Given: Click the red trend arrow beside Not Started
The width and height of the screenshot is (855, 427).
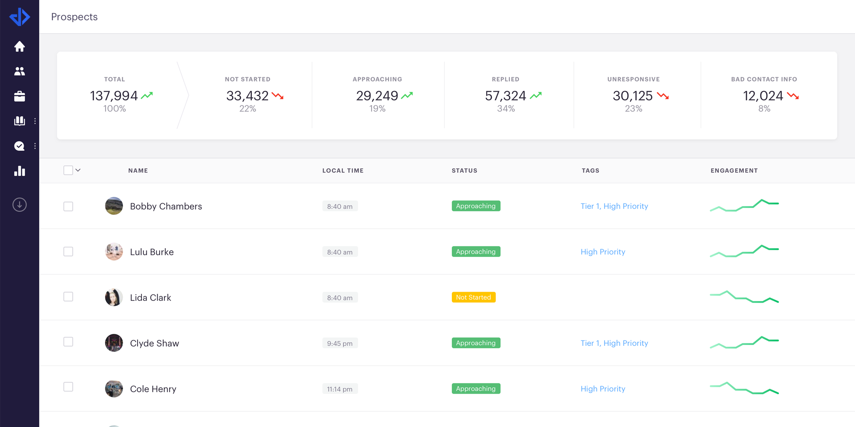Looking at the screenshot, I should [278, 96].
